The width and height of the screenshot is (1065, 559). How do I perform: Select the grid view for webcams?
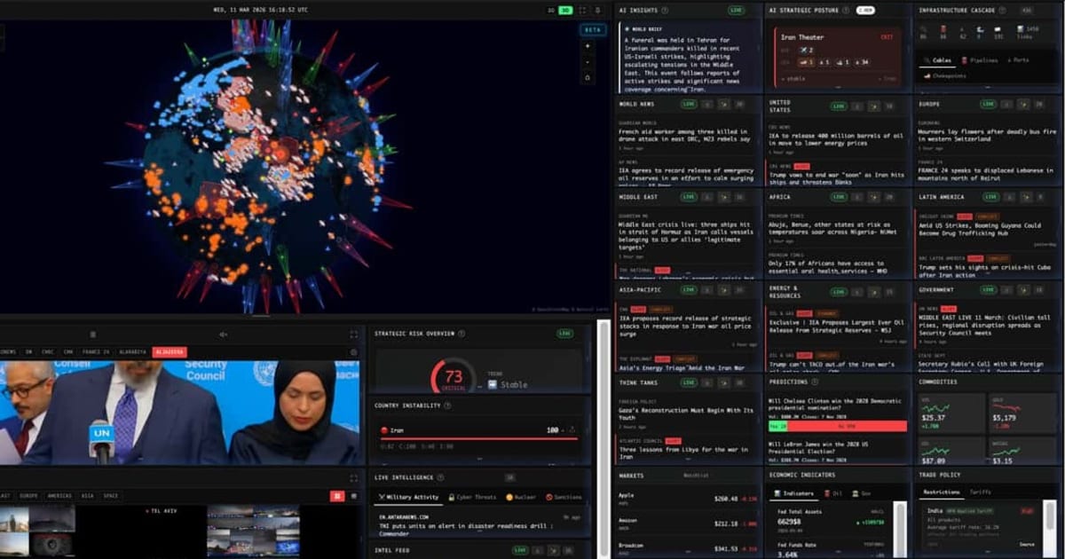(x=336, y=495)
